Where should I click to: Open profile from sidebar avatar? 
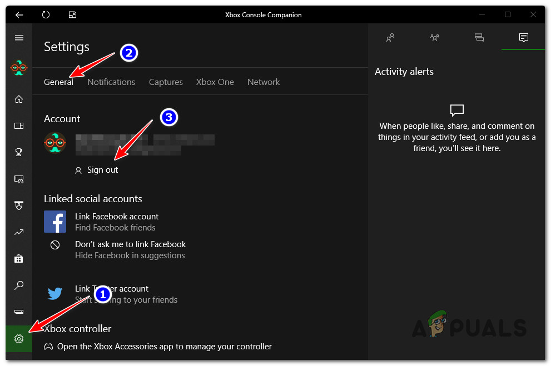click(x=19, y=68)
